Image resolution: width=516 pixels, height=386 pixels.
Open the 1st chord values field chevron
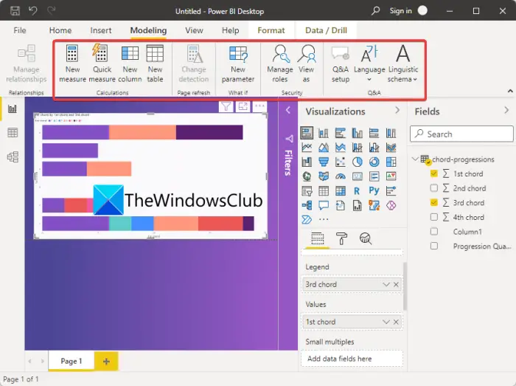click(386, 322)
